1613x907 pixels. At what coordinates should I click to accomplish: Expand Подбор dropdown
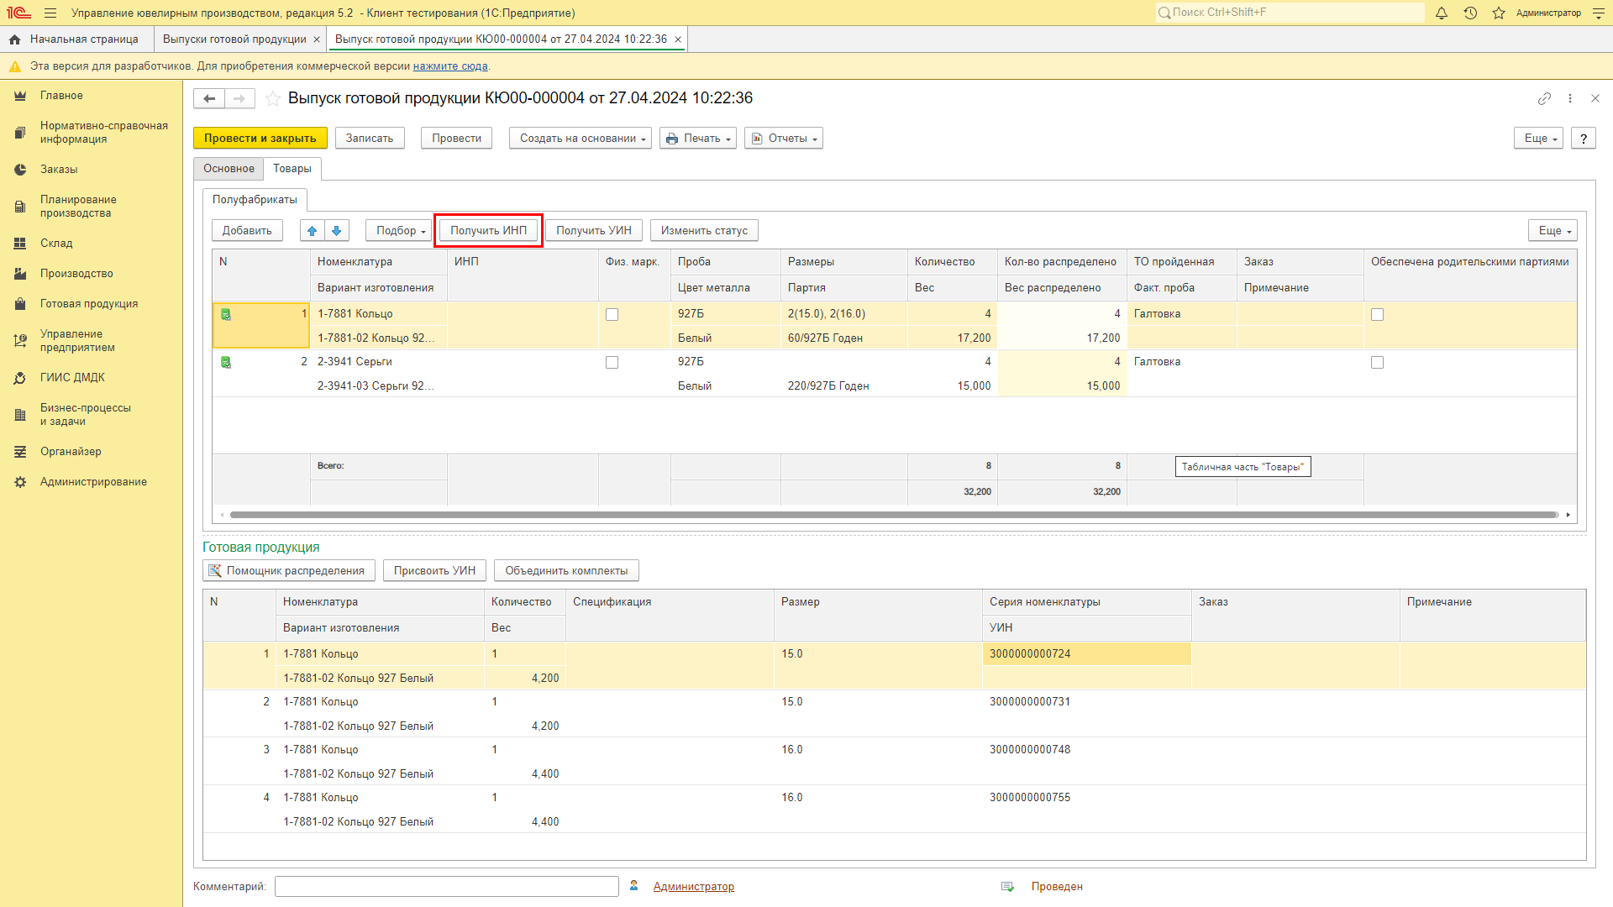click(399, 231)
